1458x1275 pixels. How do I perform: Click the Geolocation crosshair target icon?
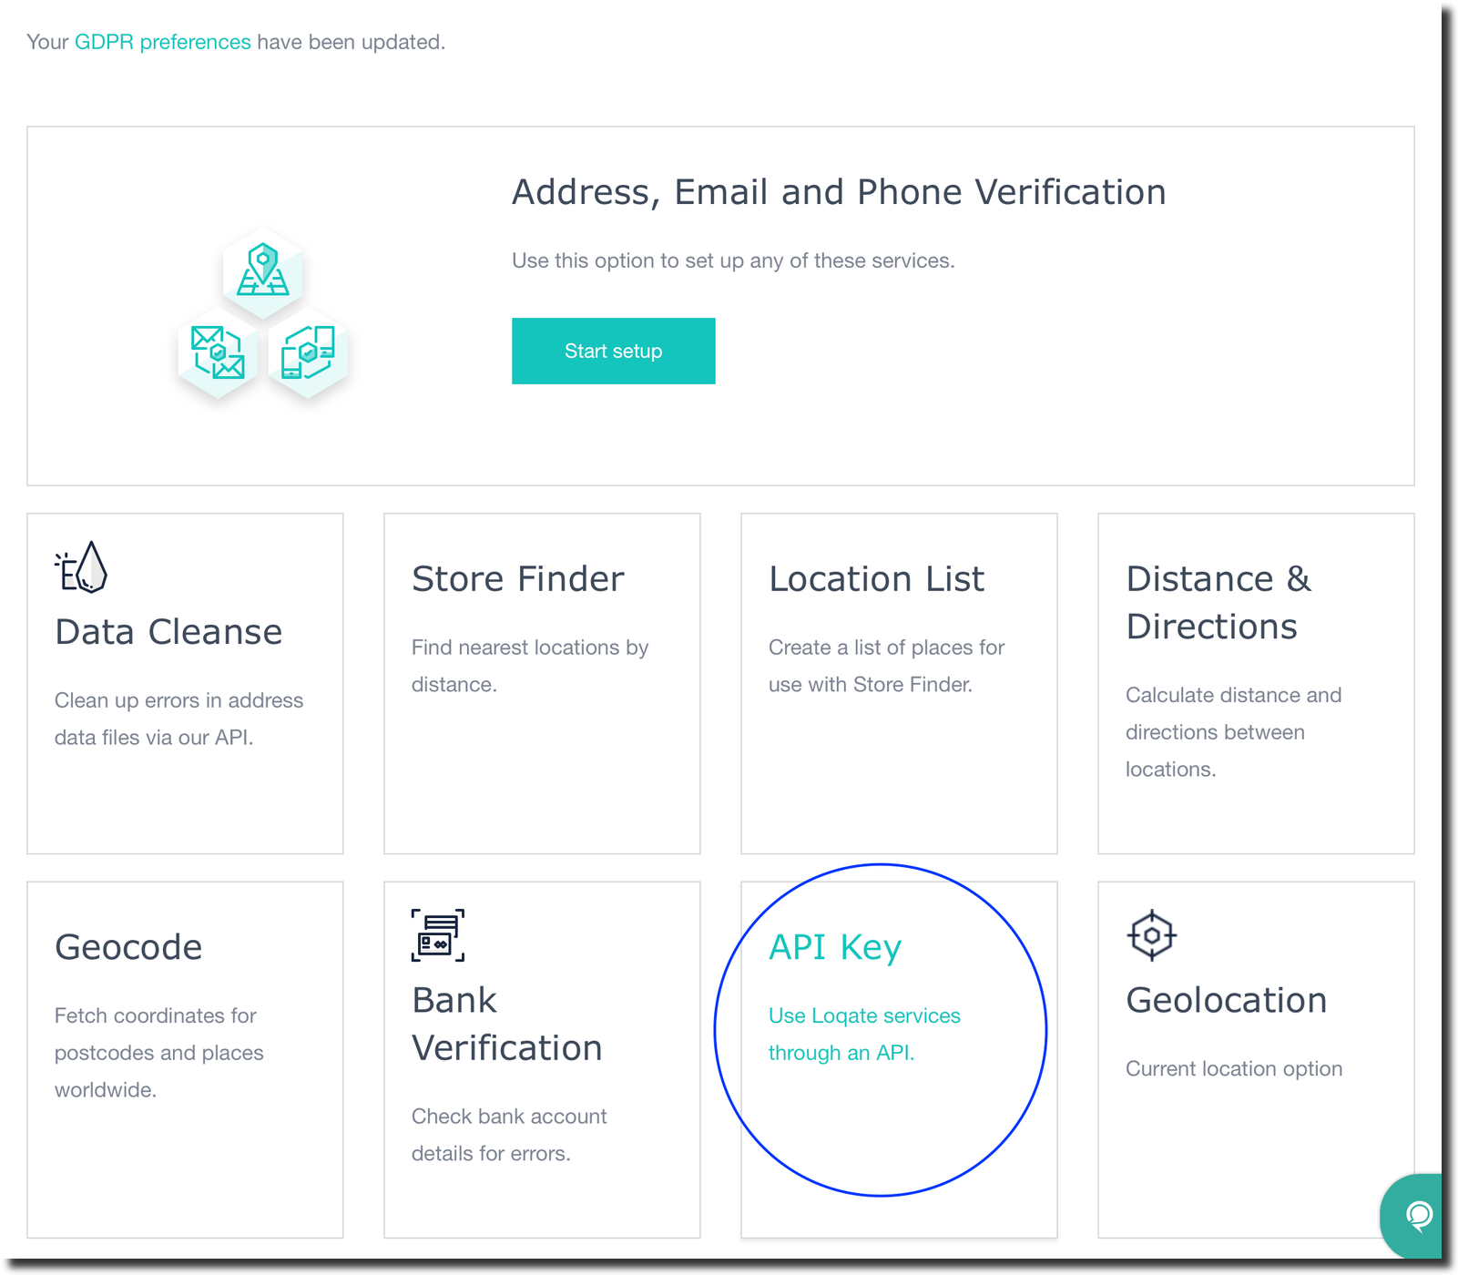1152,935
